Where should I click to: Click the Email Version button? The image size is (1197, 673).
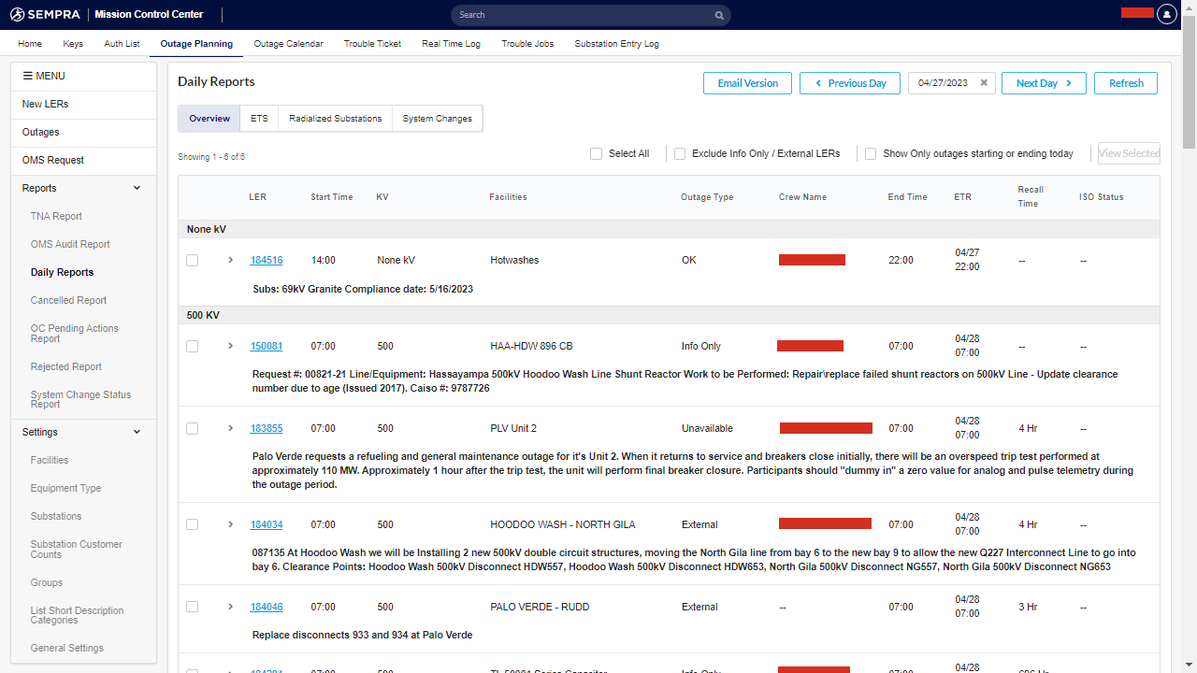point(747,83)
